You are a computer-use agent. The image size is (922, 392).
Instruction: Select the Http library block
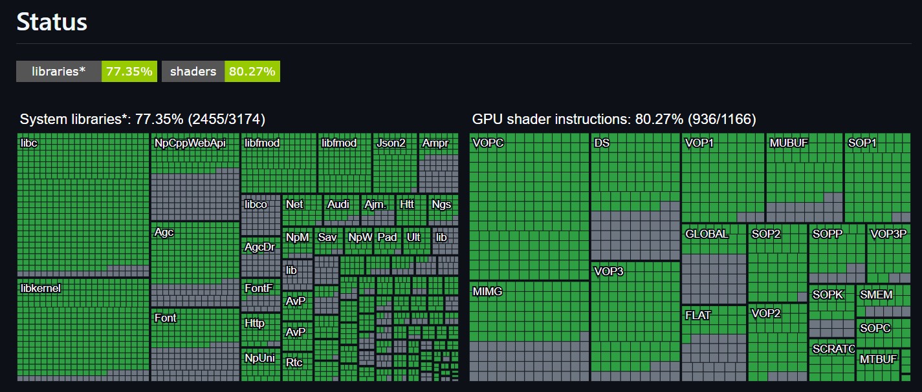pyautogui.click(x=261, y=329)
